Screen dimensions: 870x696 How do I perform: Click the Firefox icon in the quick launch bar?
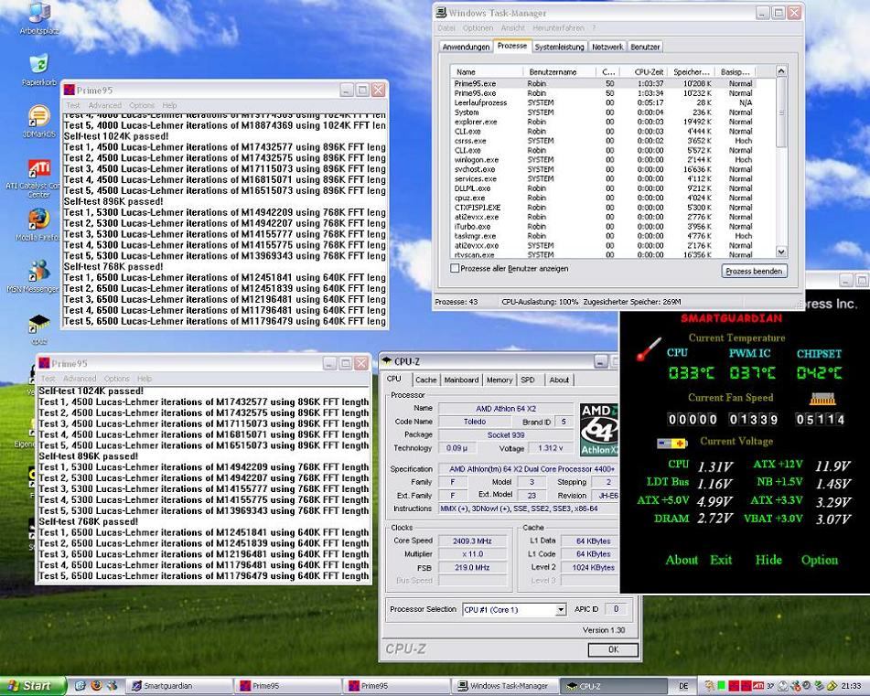(x=97, y=686)
